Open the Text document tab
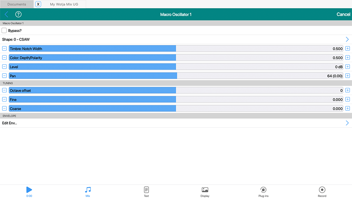The image size is (352, 198). point(146,191)
